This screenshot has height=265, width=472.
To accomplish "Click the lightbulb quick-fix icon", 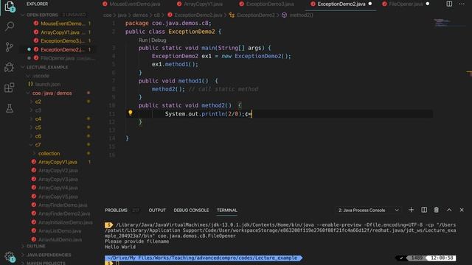I will click(x=131, y=113).
